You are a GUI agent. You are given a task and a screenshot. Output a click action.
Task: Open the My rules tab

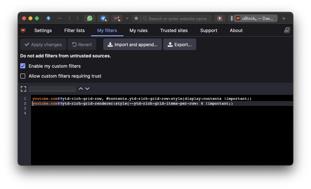(x=139, y=30)
